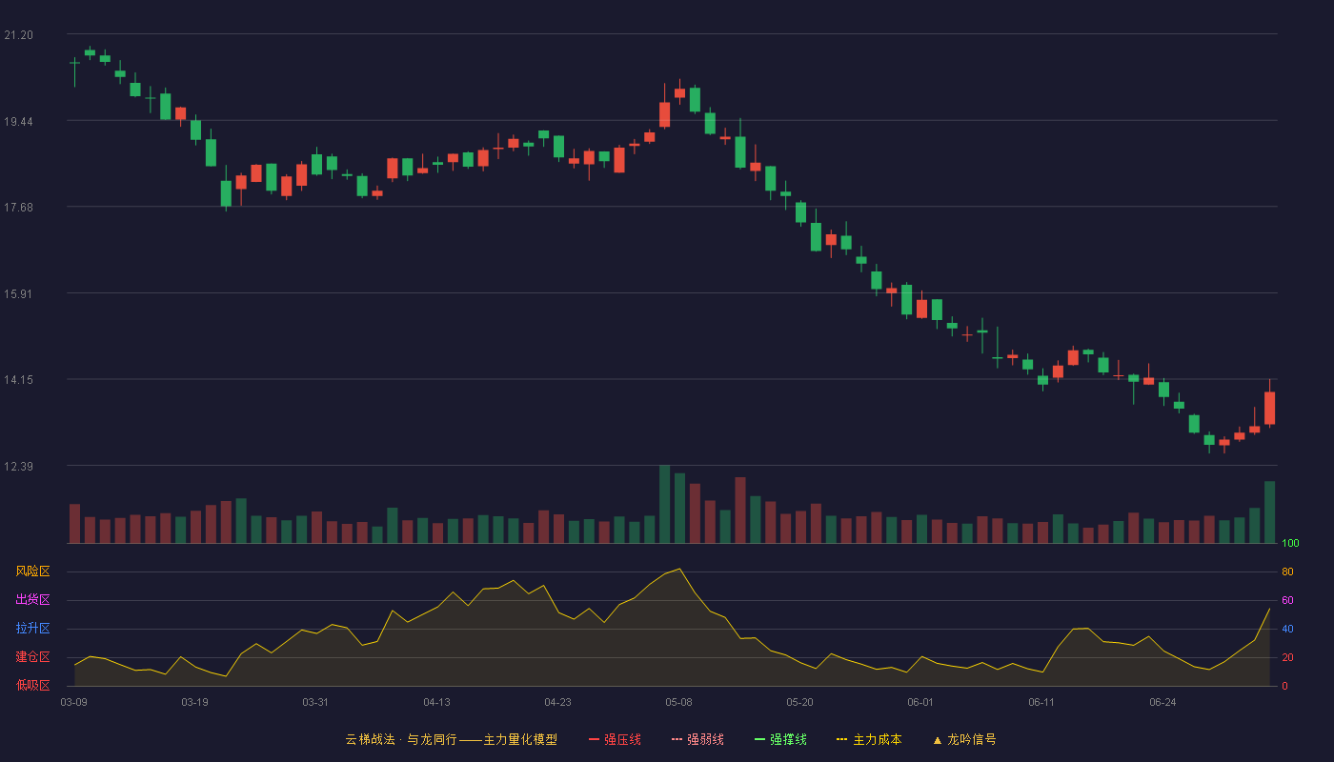Select the 出货区 zone label
This screenshot has height=762, width=1334.
[32, 600]
